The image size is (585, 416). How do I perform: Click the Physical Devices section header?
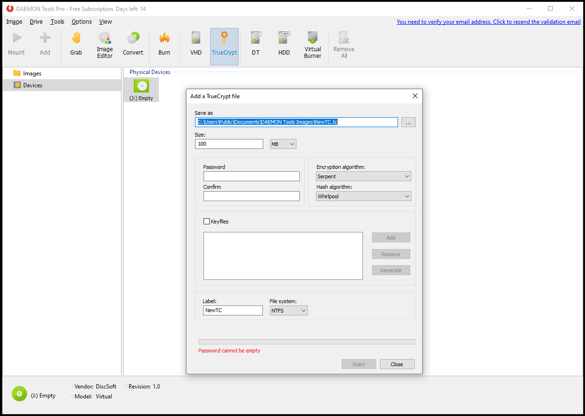pyautogui.click(x=150, y=72)
